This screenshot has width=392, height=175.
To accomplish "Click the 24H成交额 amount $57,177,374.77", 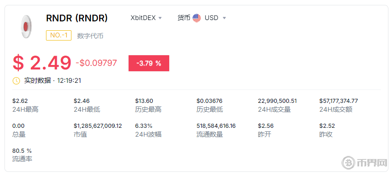I will pos(338,101).
